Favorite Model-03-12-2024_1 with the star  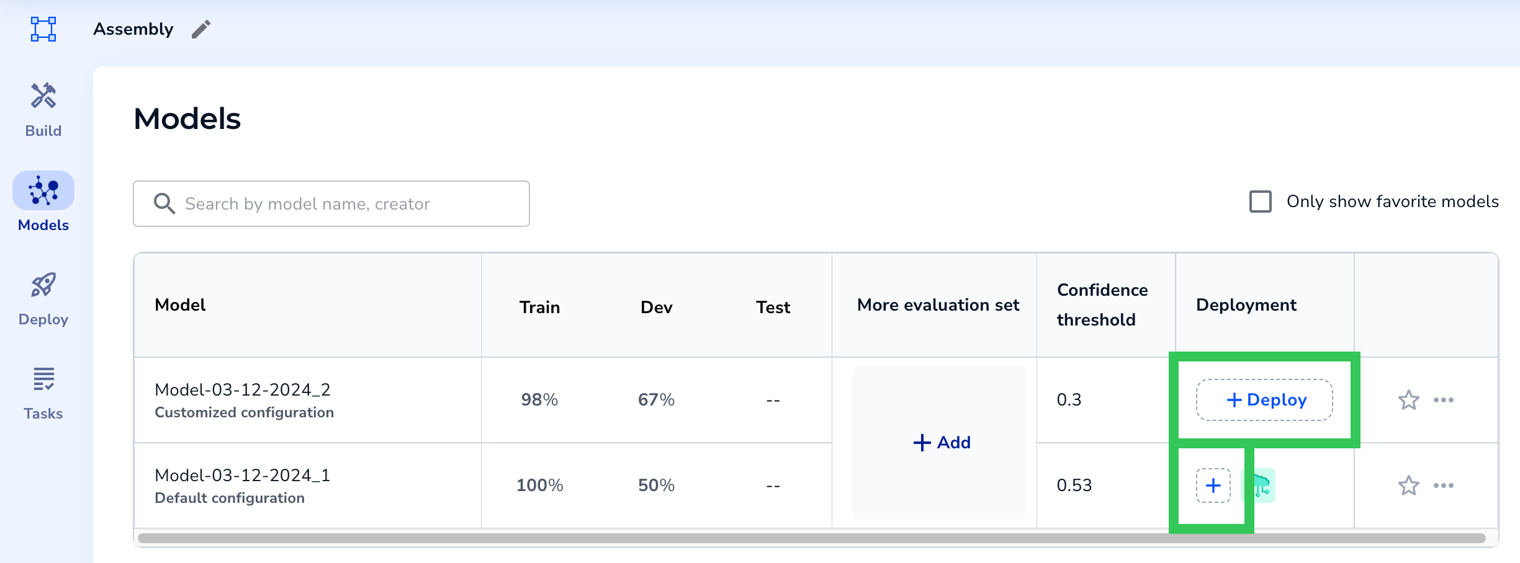tap(1408, 485)
